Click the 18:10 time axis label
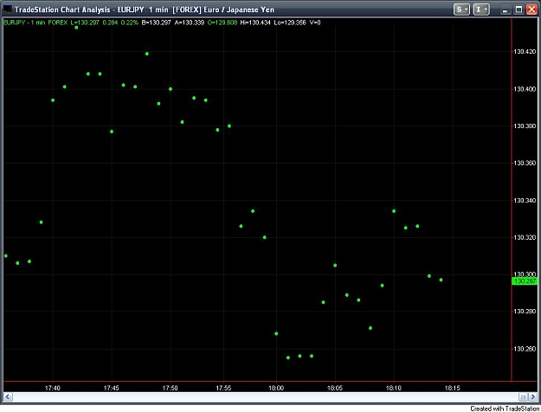 click(393, 388)
